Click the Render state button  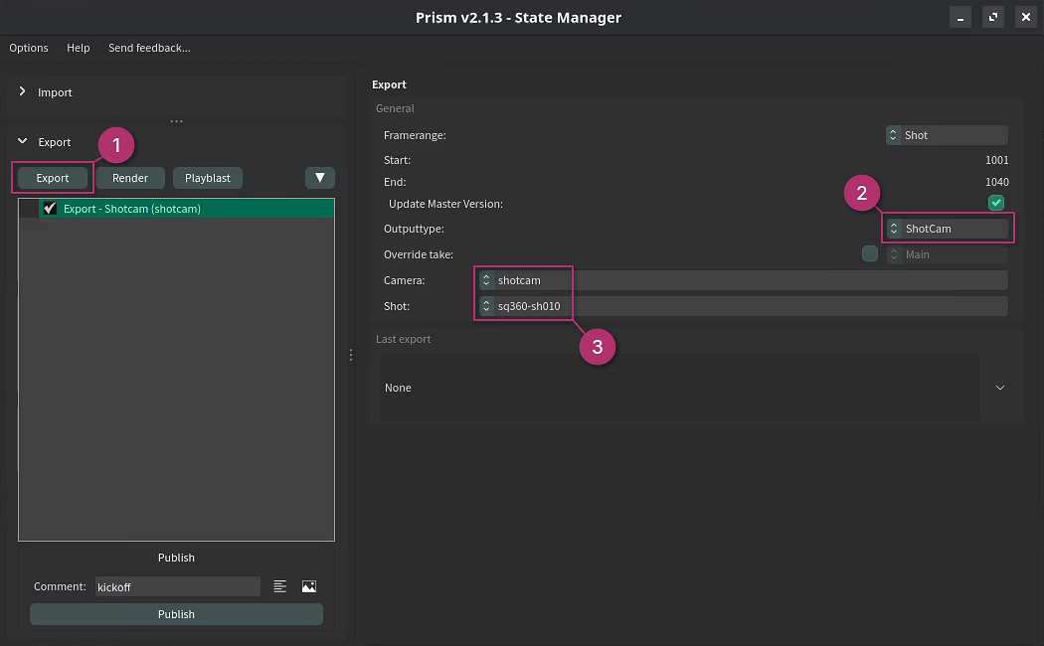130,178
